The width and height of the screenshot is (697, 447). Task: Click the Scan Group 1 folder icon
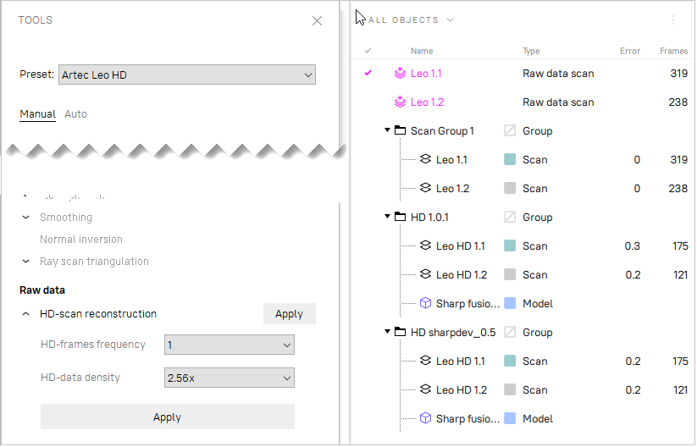tap(401, 130)
